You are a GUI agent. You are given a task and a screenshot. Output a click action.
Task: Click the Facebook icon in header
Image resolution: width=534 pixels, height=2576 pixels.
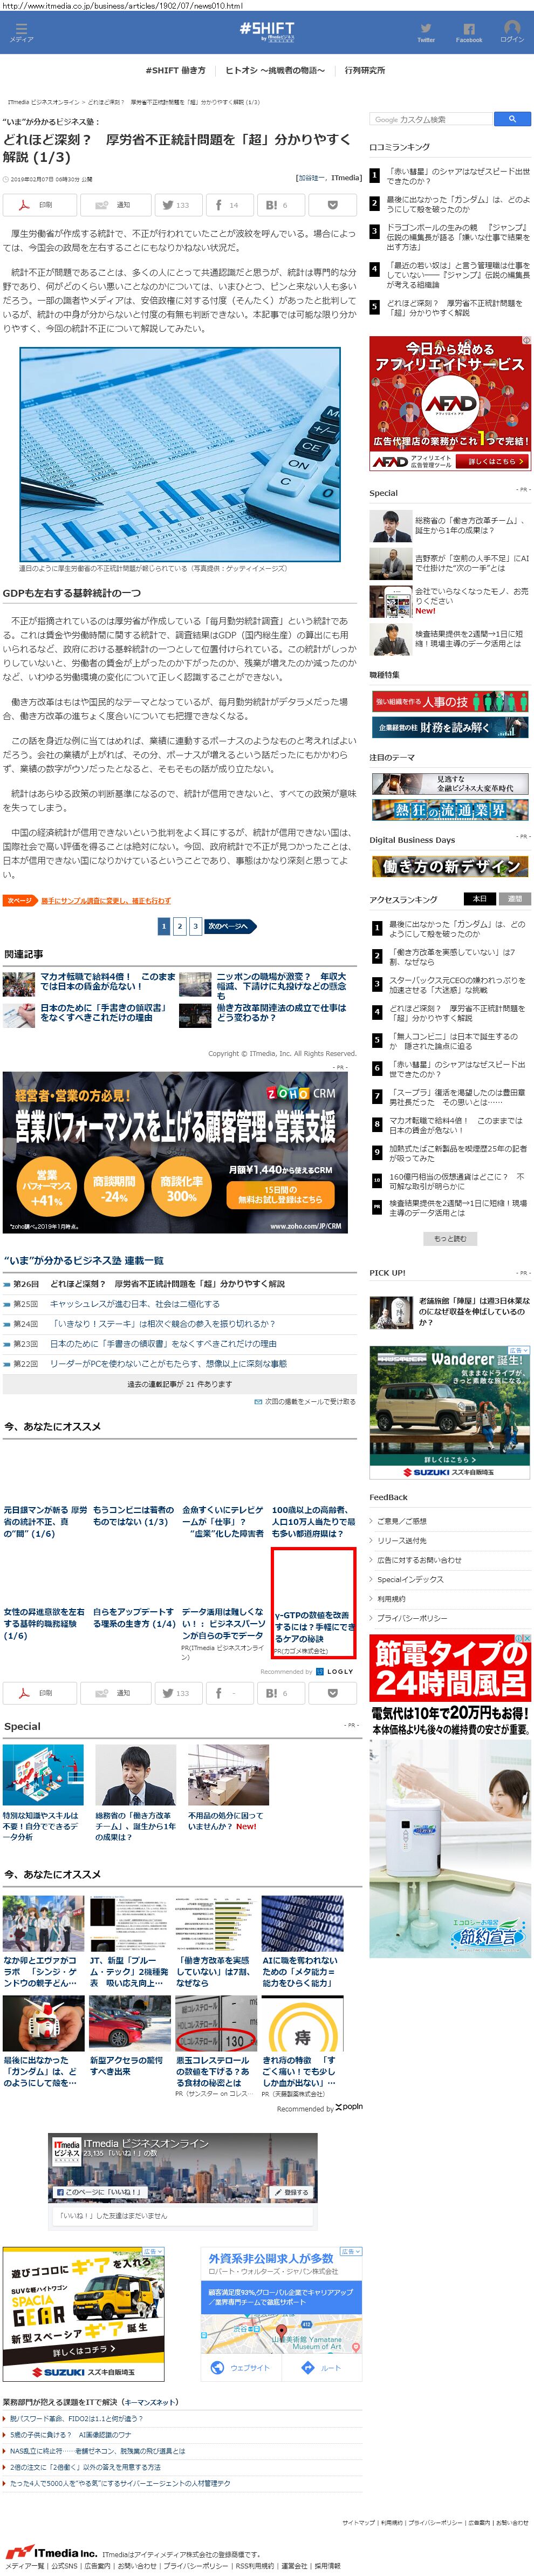point(468,32)
